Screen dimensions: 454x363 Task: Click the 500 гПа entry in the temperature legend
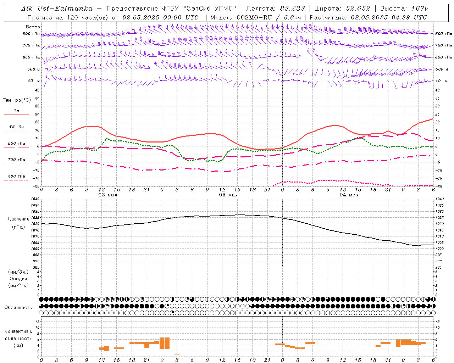(17, 176)
